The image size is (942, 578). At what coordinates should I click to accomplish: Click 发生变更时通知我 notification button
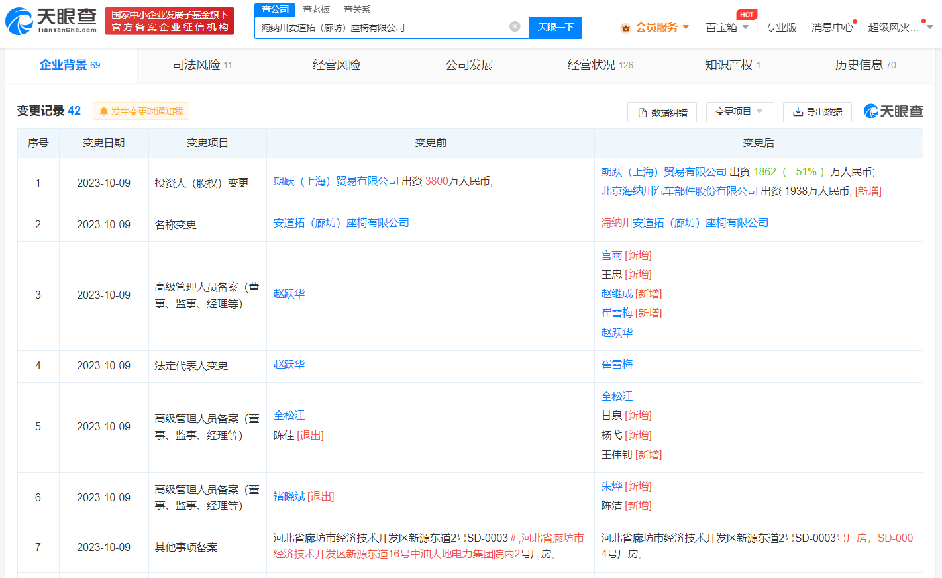141,111
